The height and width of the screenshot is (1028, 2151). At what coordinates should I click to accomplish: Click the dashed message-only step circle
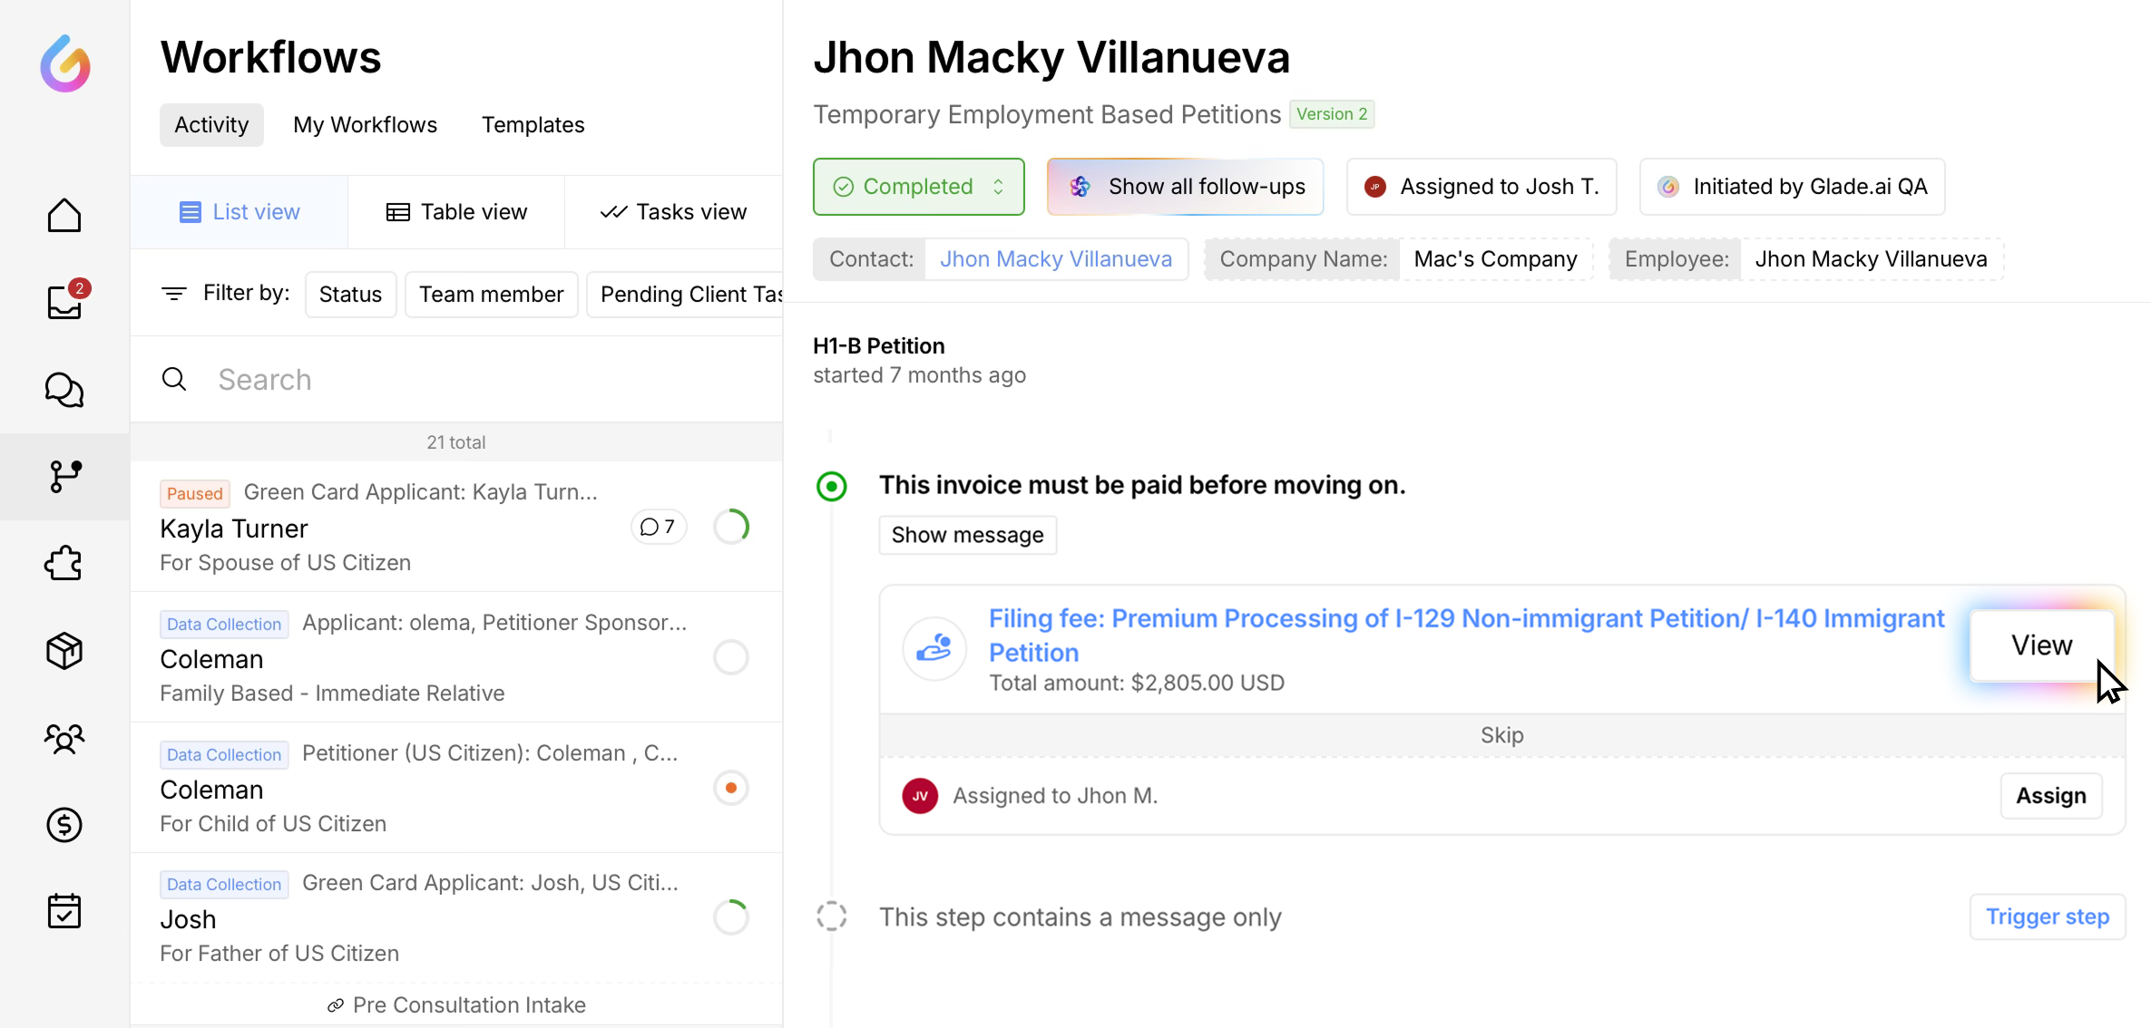pyautogui.click(x=831, y=916)
